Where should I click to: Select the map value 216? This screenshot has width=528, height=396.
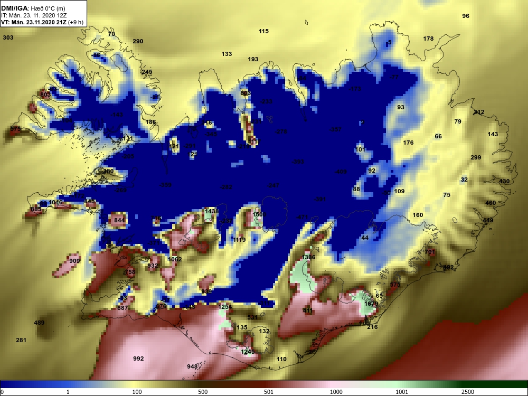click(x=372, y=327)
